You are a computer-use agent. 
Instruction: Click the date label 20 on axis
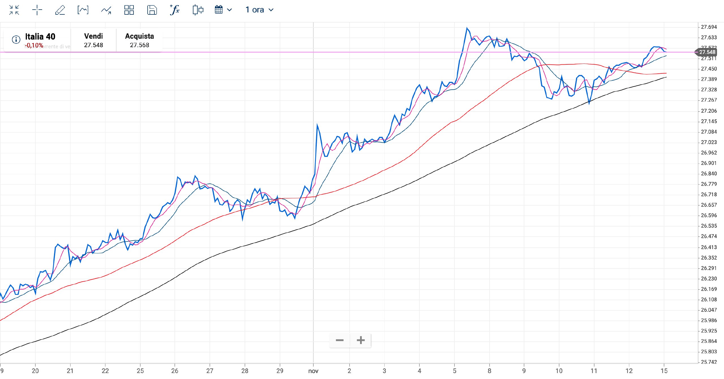[35, 371]
